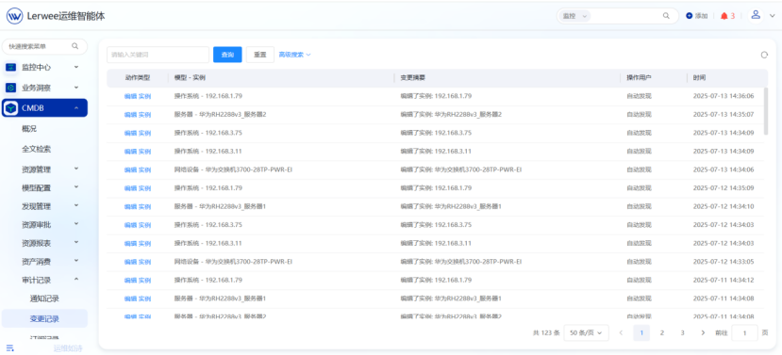The image size is (782, 355).
Task: Click the 前往 page number input
Action: [744, 332]
